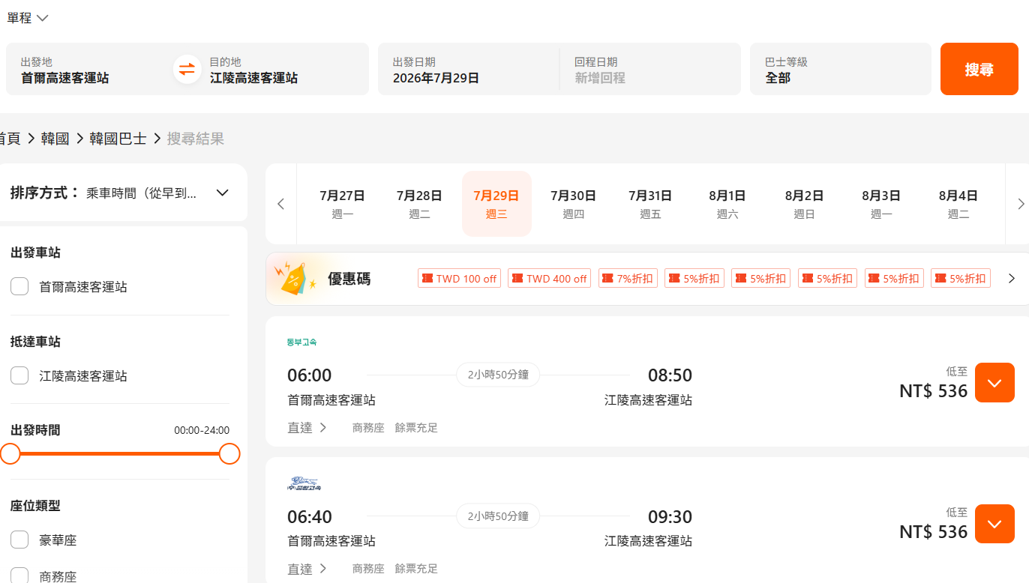The height and width of the screenshot is (583, 1029).
Task: Open the 韓國巴士 breadcrumb link
Action: click(118, 139)
